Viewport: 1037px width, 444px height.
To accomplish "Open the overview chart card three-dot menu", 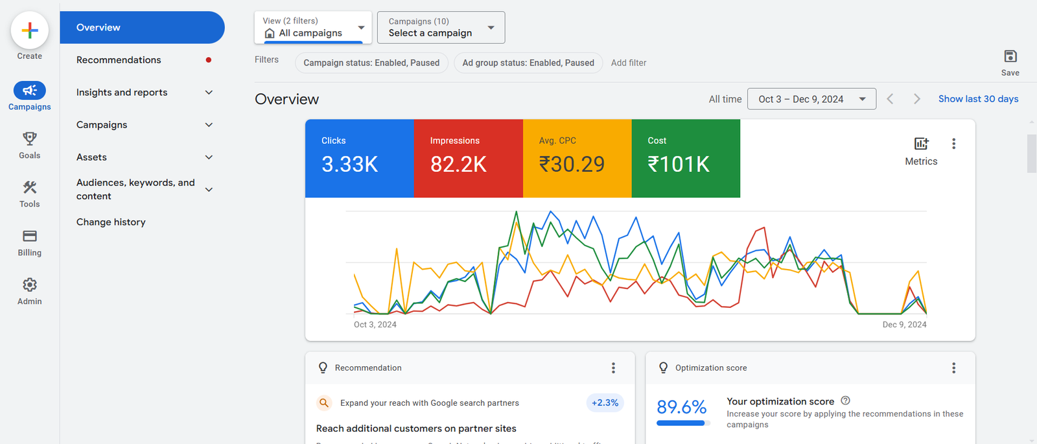I will pyautogui.click(x=953, y=143).
